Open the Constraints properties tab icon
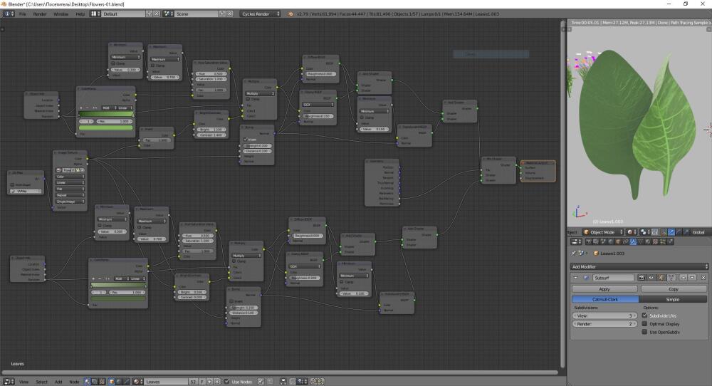The image size is (712, 386). point(625,241)
